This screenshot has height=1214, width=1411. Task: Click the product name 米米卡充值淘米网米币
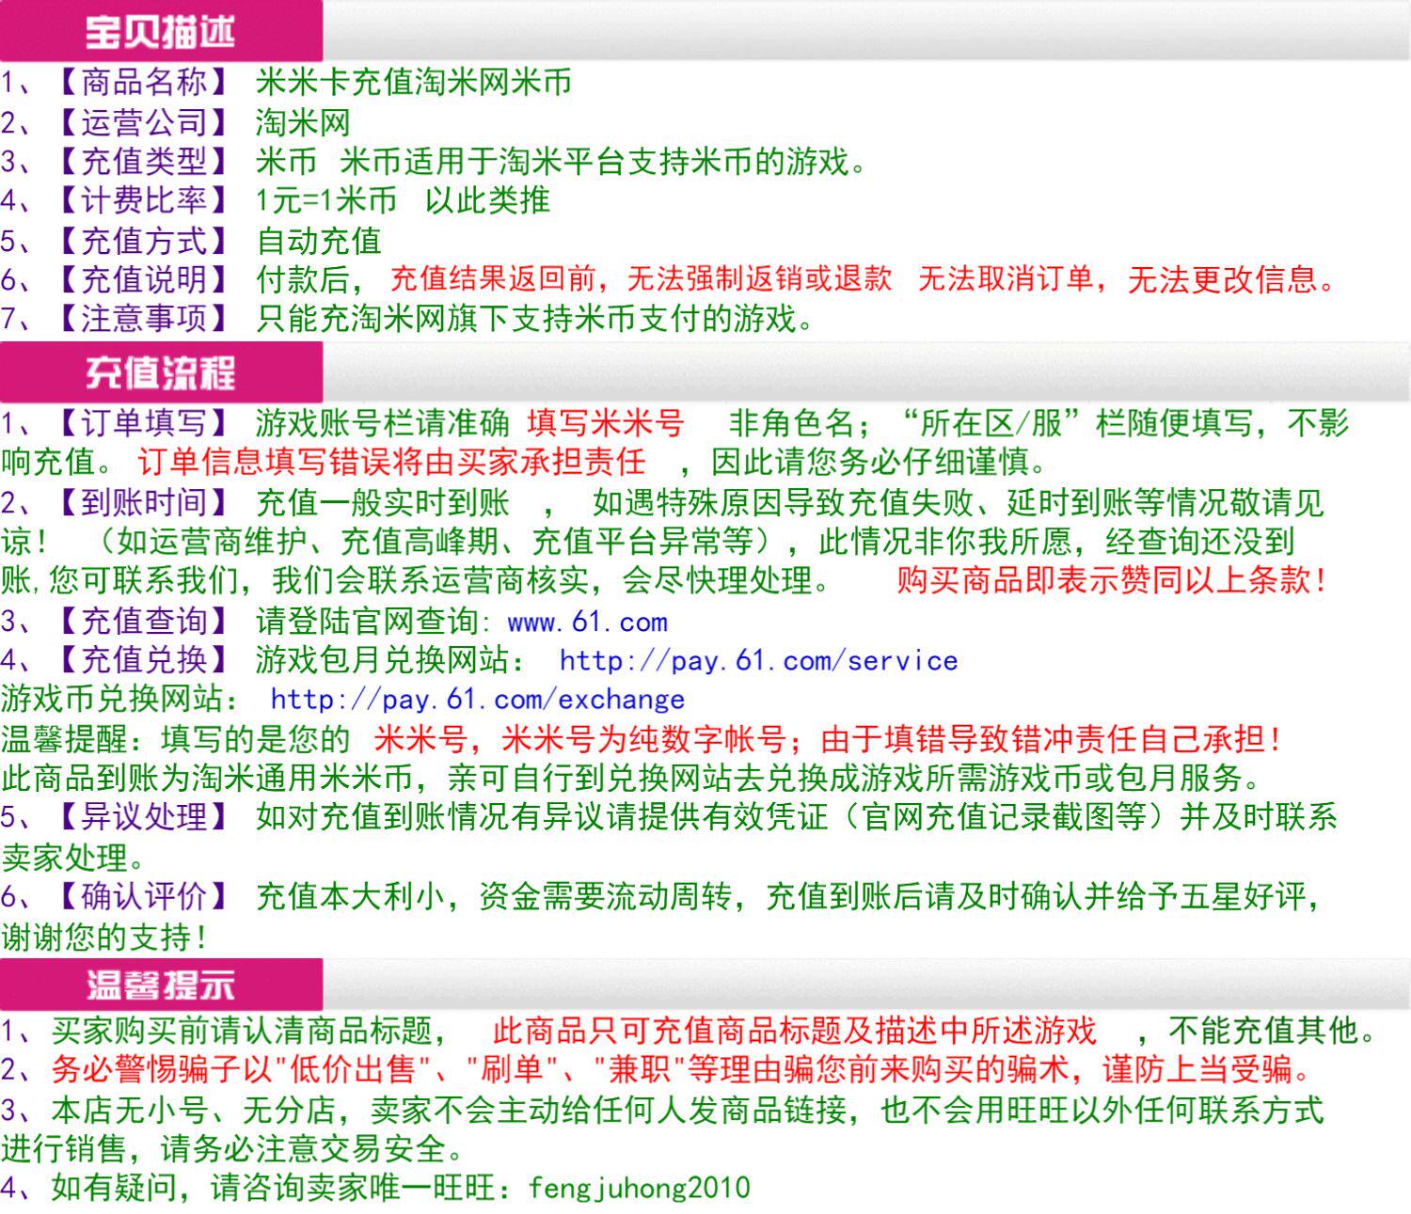click(x=414, y=83)
